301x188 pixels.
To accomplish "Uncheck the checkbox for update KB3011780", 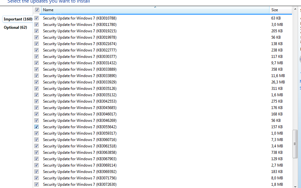I will click(x=37, y=24).
